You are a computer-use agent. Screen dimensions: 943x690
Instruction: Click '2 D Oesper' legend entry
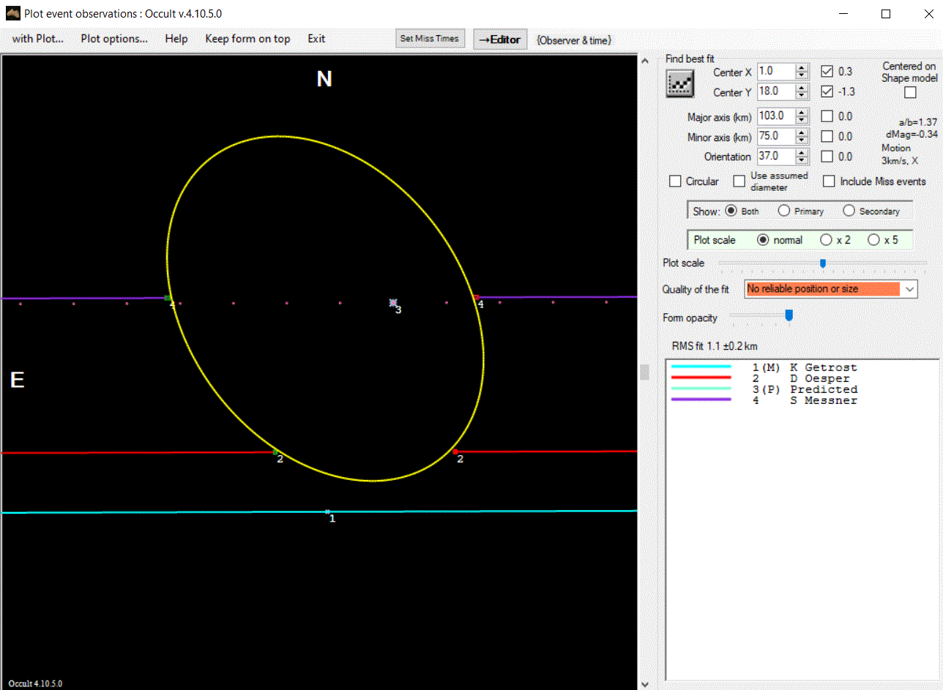761,379
